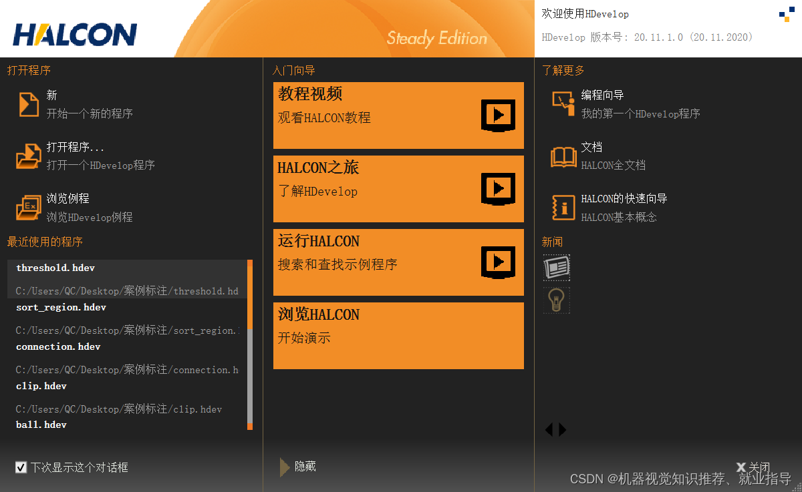Click 搜索和查找示例程序 subtitle
802x492 pixels.
pos(338,264)
